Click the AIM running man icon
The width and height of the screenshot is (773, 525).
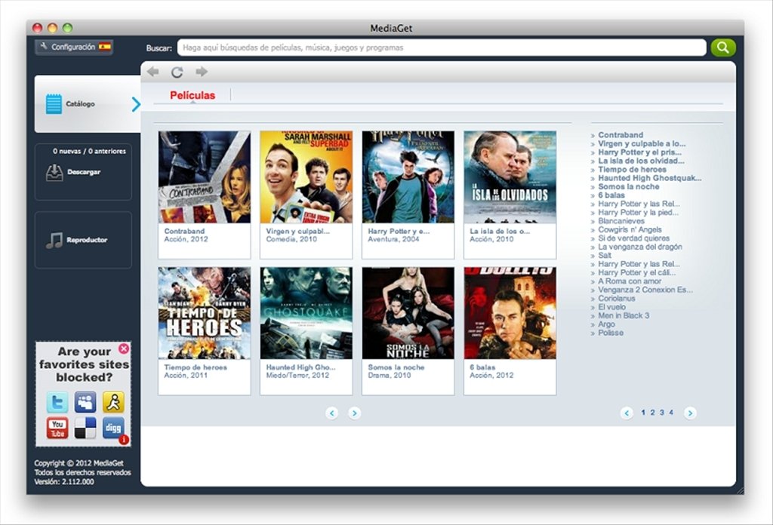tap(113, 402)
